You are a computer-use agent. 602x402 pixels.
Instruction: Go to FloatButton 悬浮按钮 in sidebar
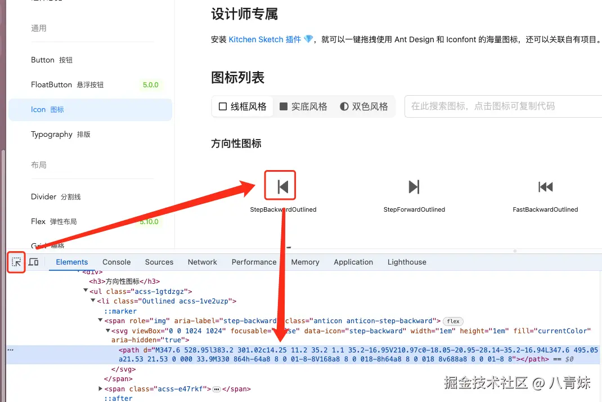(90, 85)
